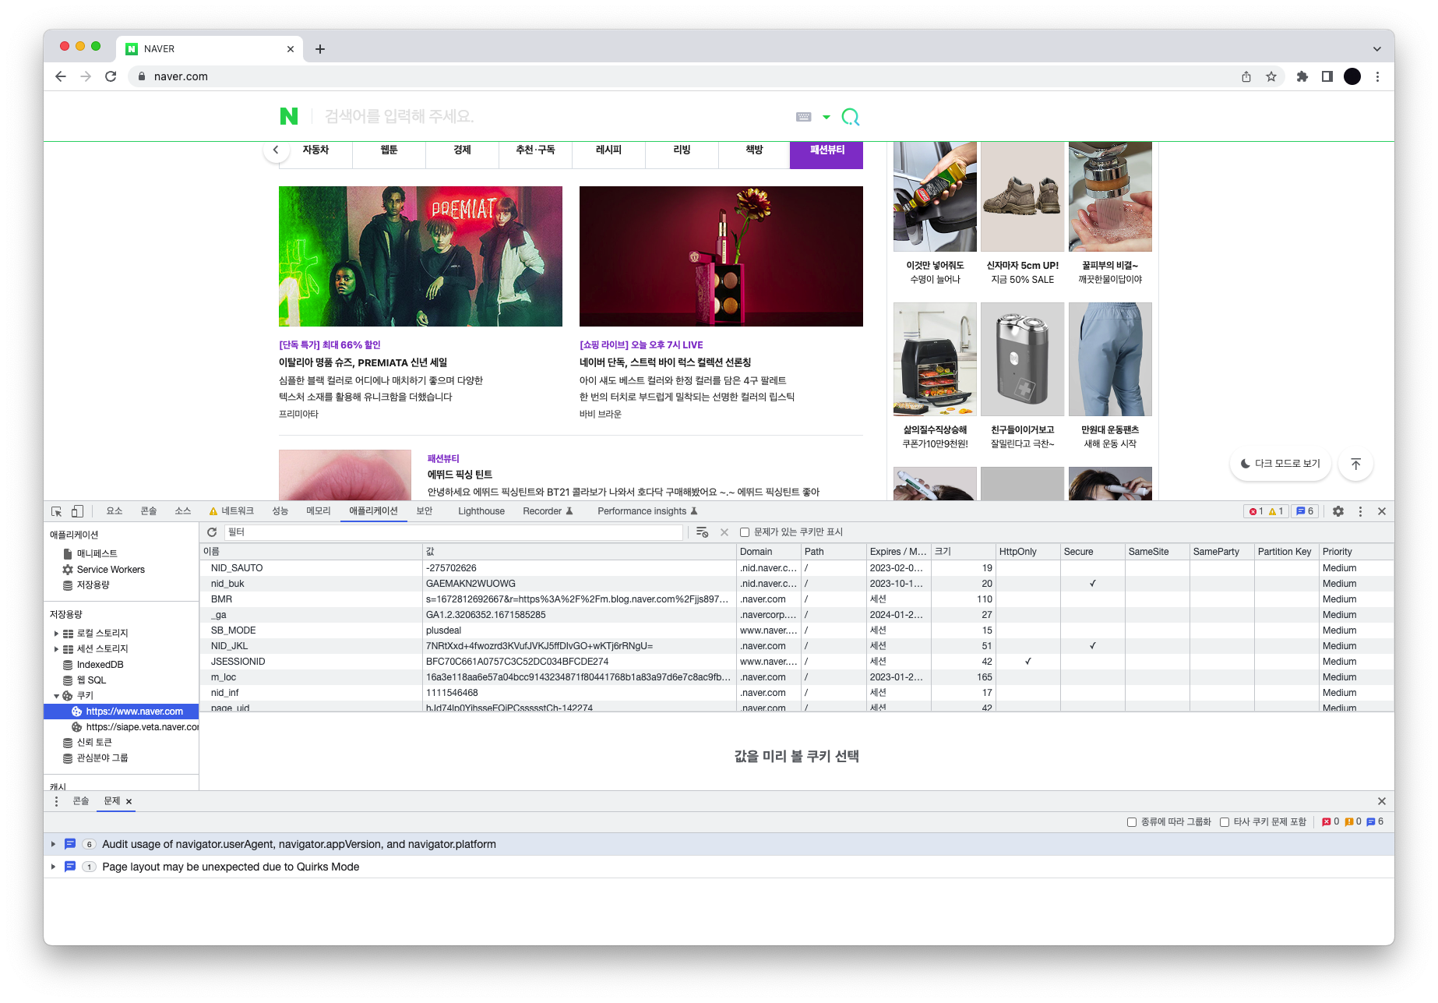
Task: Select the siape.veta.naver.com cookie origin
Action: 143,727
